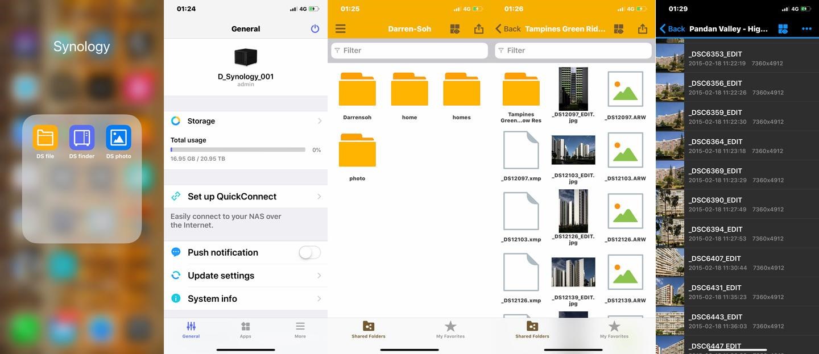This screenshot has width=819, height=354.
Task: Click the Push notification bell icon
Action: point(176,252)
